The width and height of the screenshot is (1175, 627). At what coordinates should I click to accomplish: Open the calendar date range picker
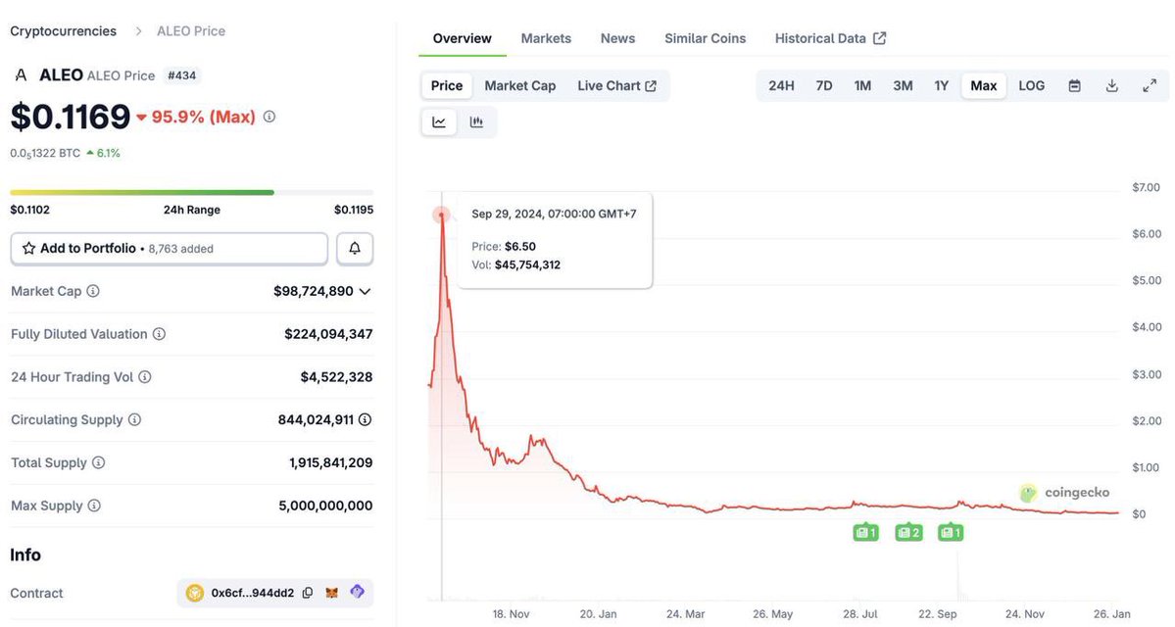1075,86
